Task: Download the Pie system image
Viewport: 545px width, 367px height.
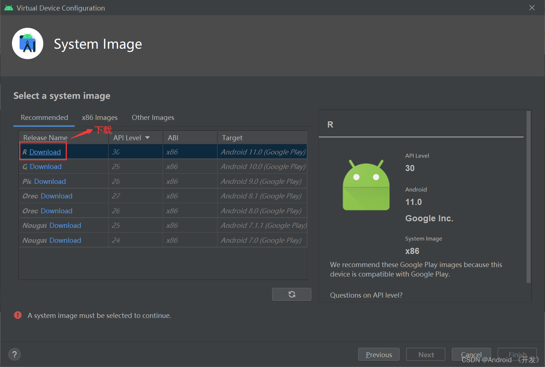Action: click(x=50, y=181)
